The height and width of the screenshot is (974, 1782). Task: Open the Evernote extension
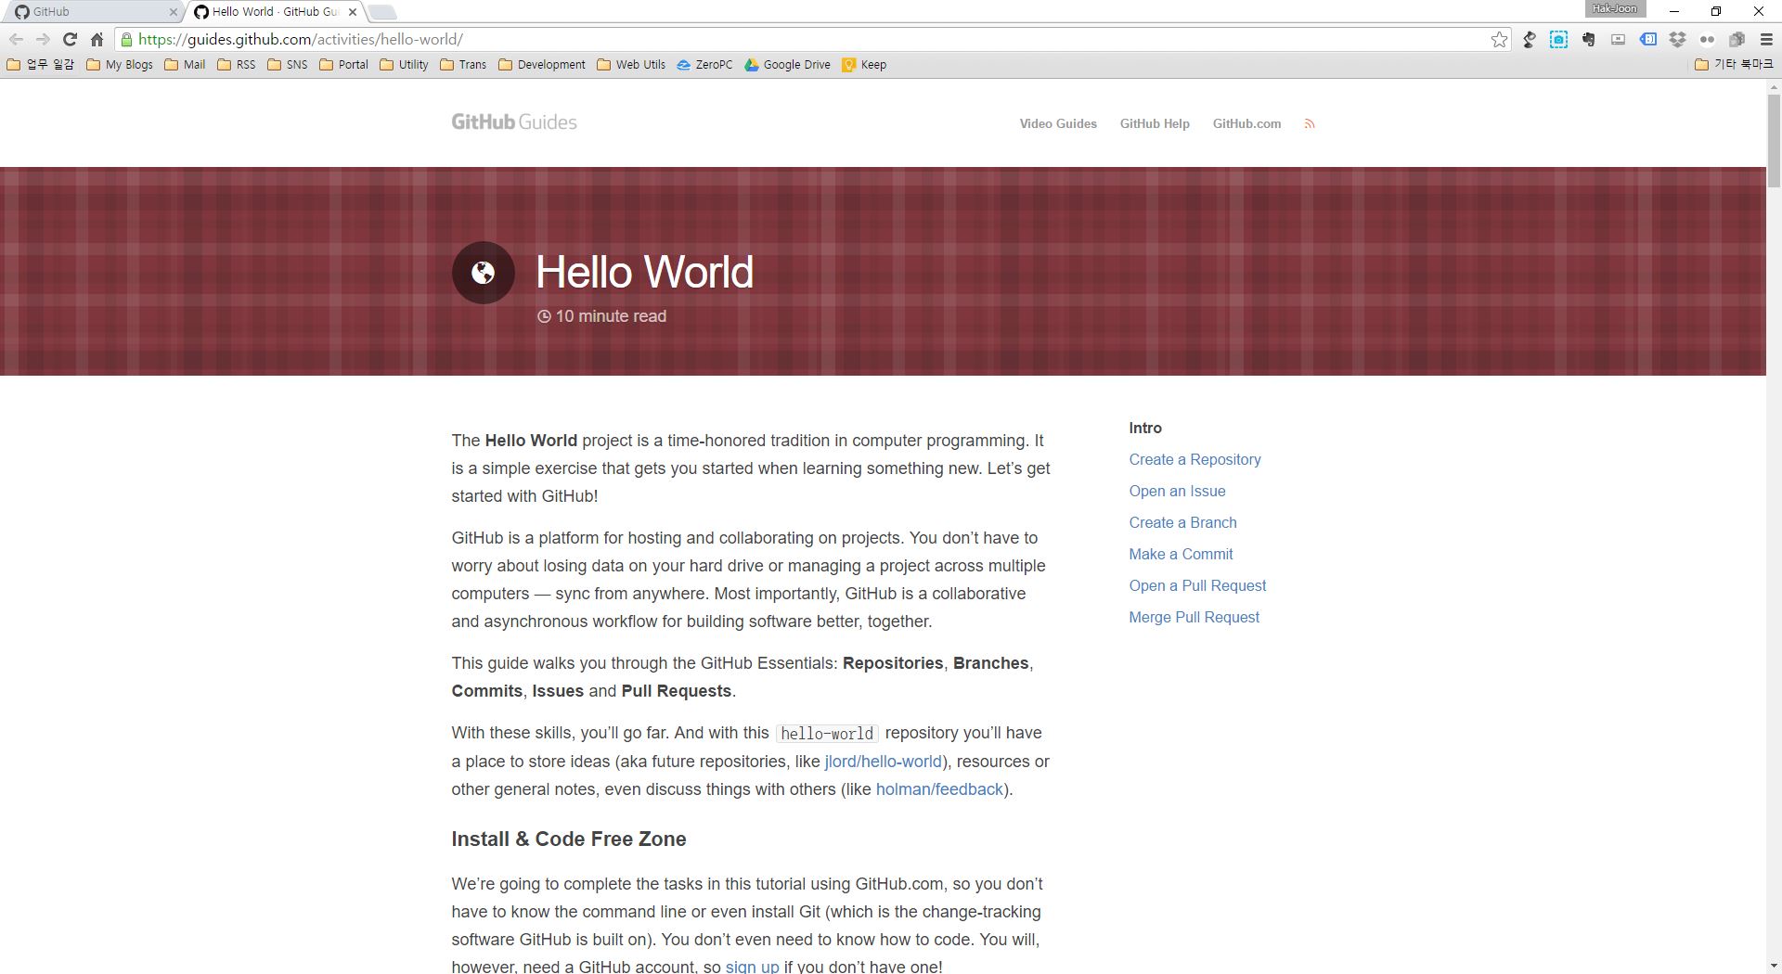point(1589,39)
